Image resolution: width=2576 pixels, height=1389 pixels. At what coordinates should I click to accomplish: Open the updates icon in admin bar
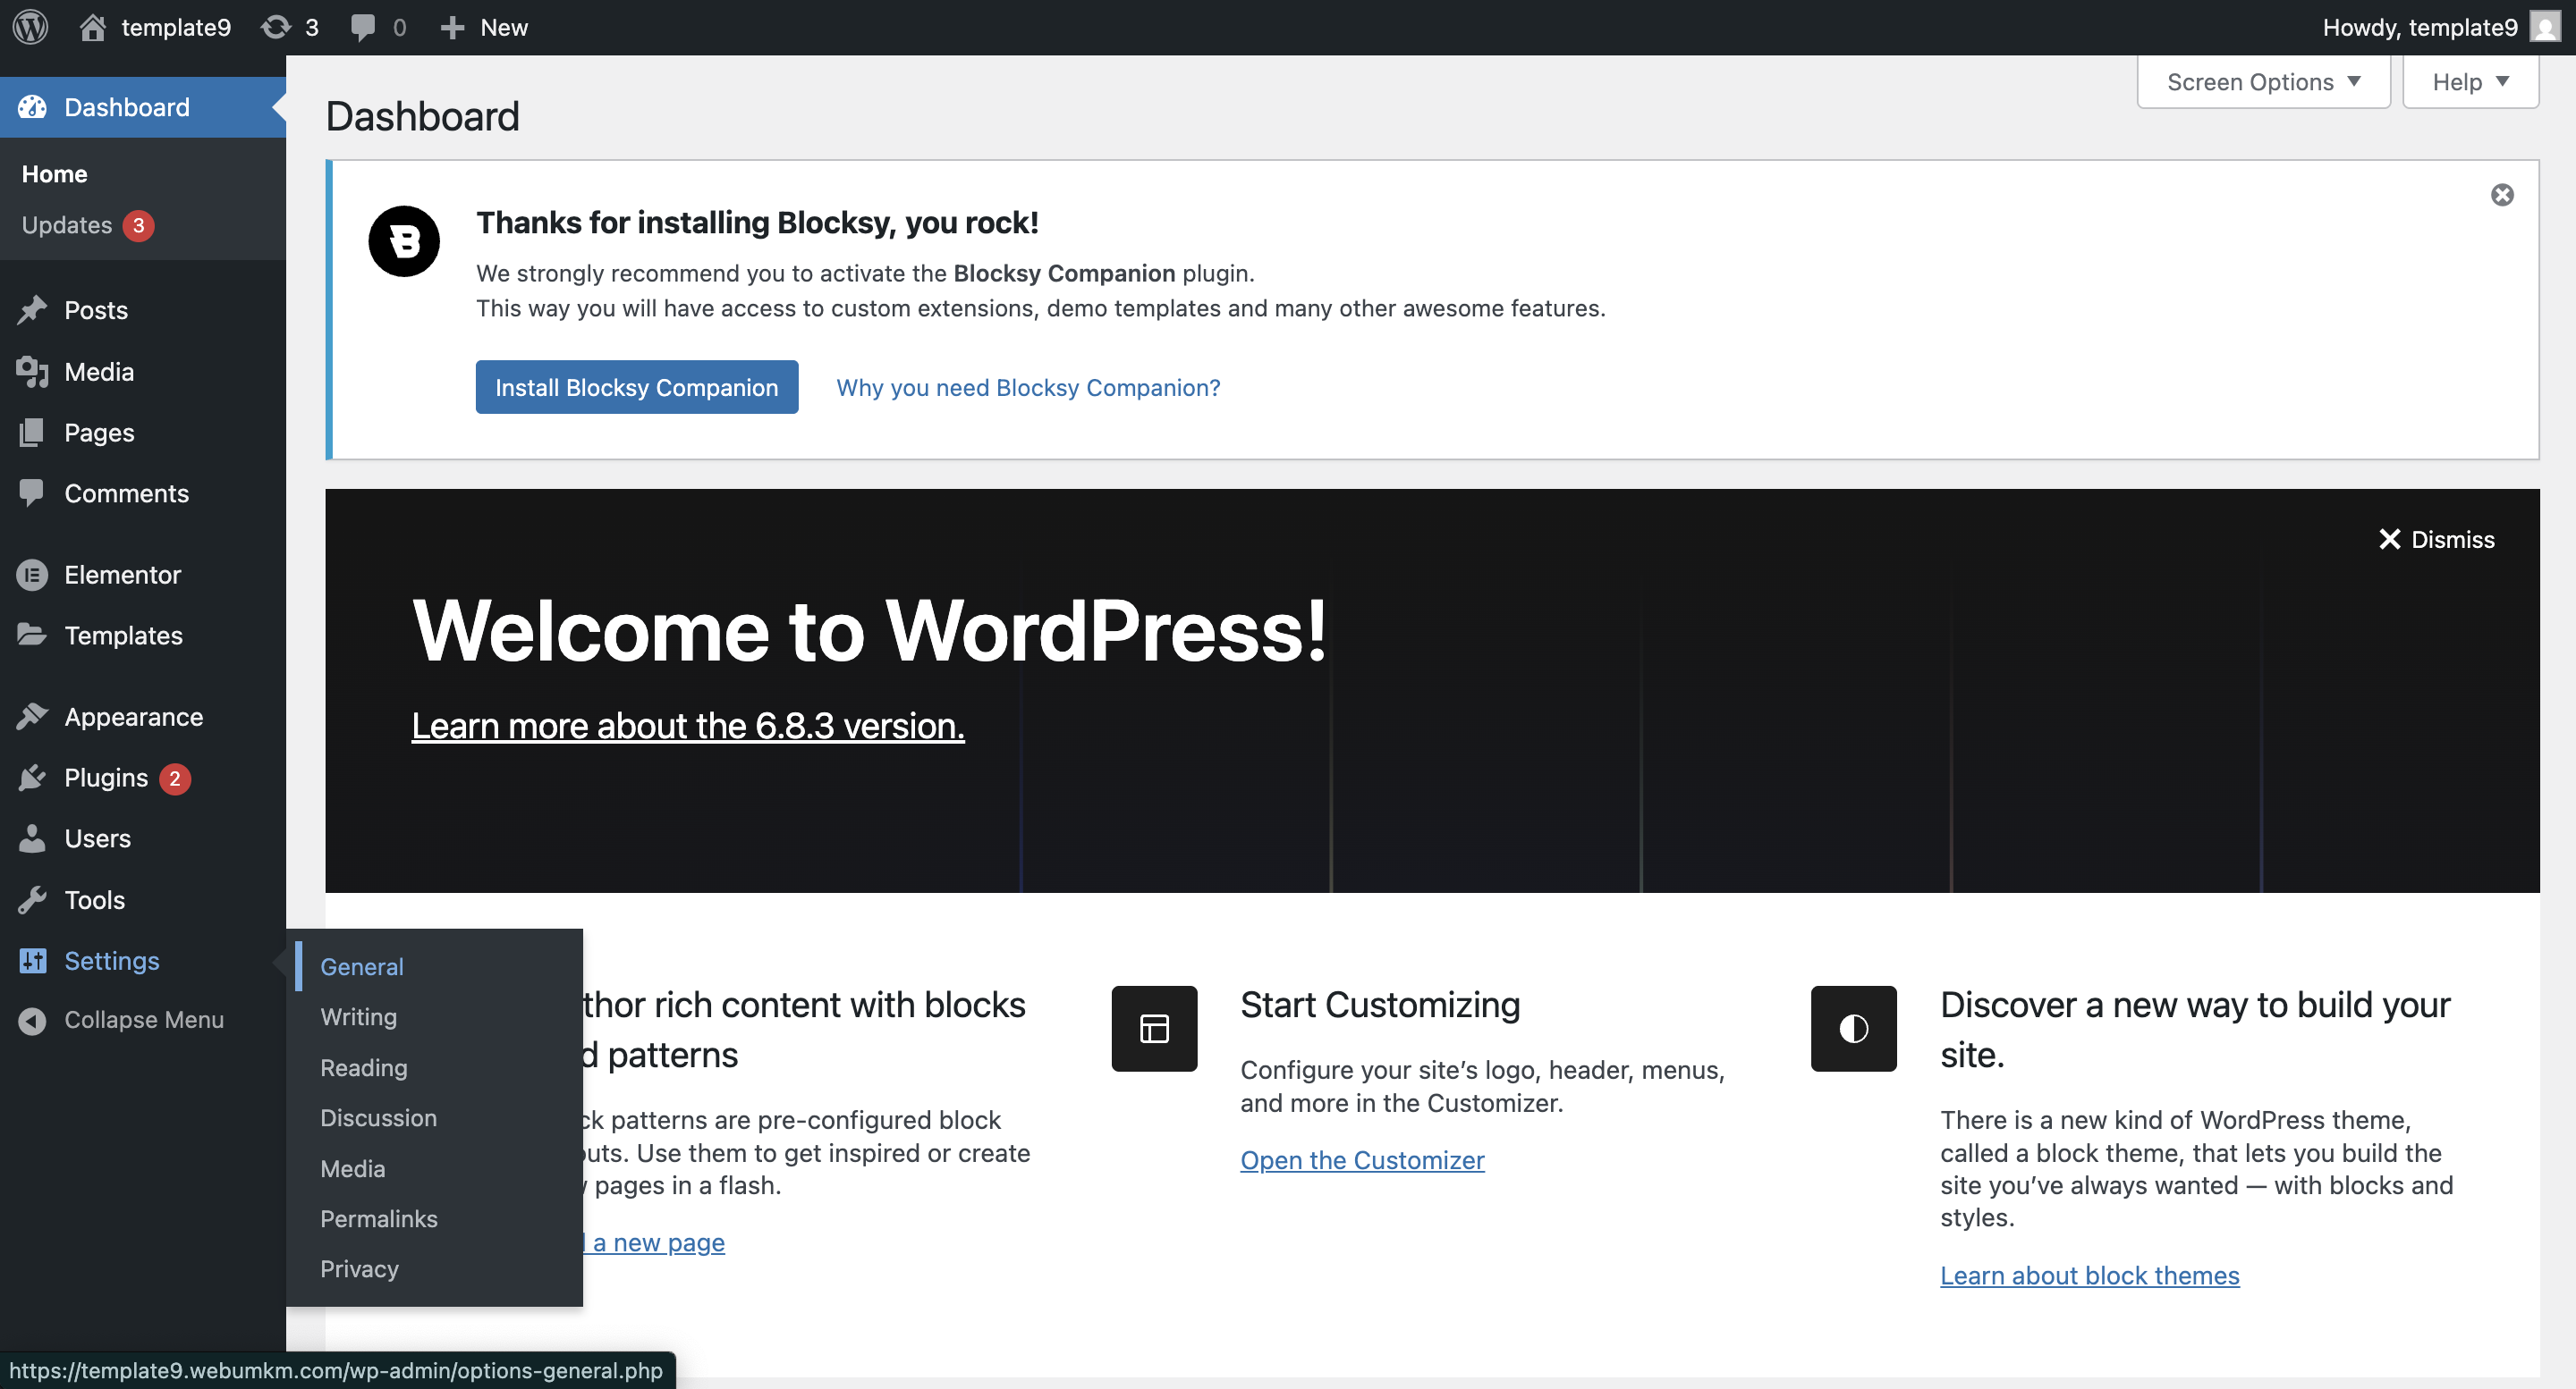click(x=277, y=27)
